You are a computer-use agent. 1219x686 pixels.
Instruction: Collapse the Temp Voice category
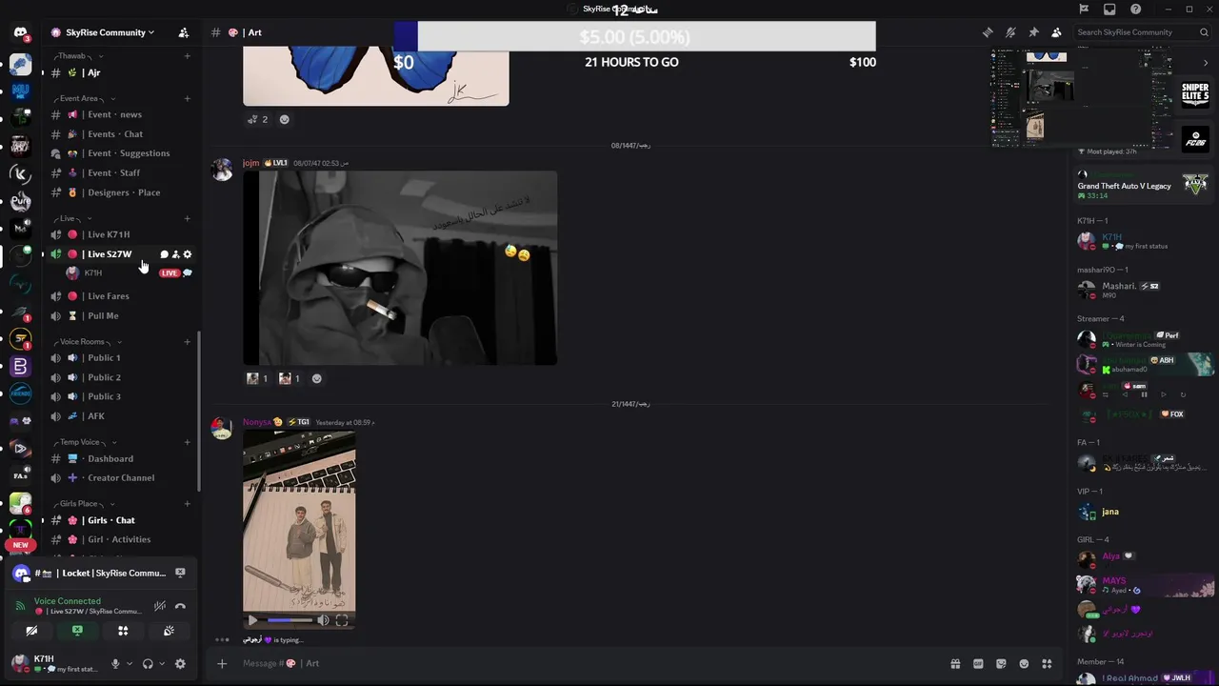84,442
